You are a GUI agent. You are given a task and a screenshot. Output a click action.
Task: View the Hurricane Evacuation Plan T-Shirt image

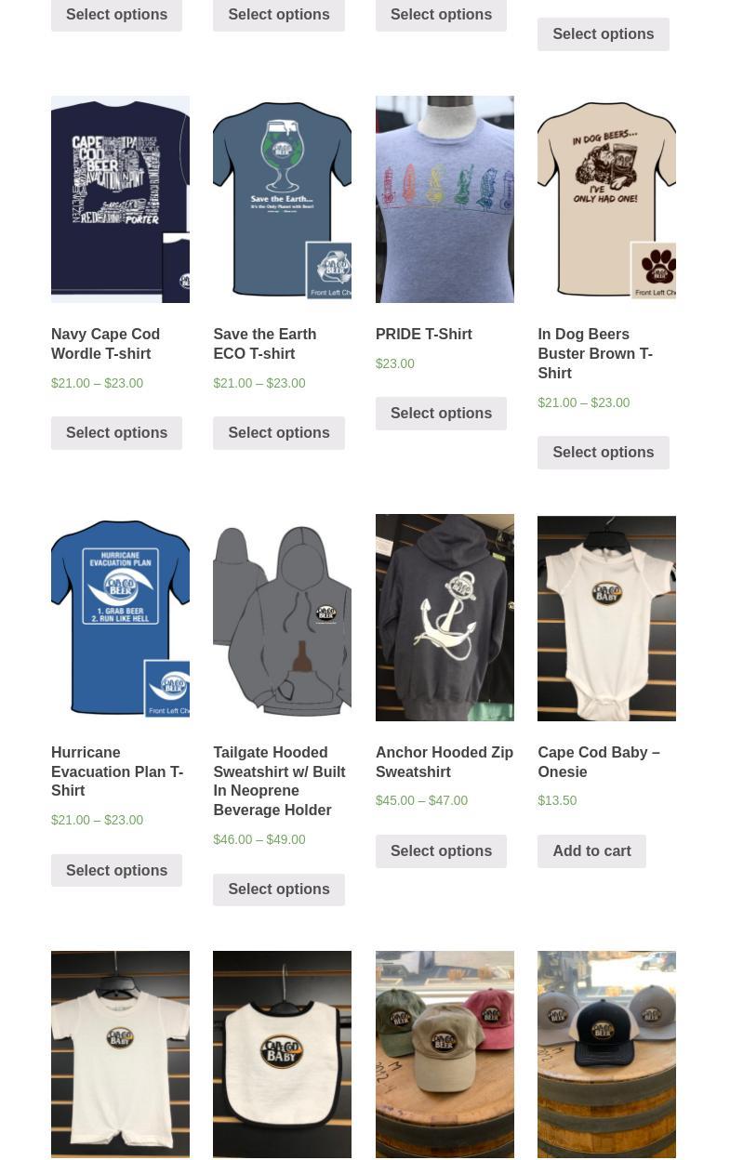point(120,617)
